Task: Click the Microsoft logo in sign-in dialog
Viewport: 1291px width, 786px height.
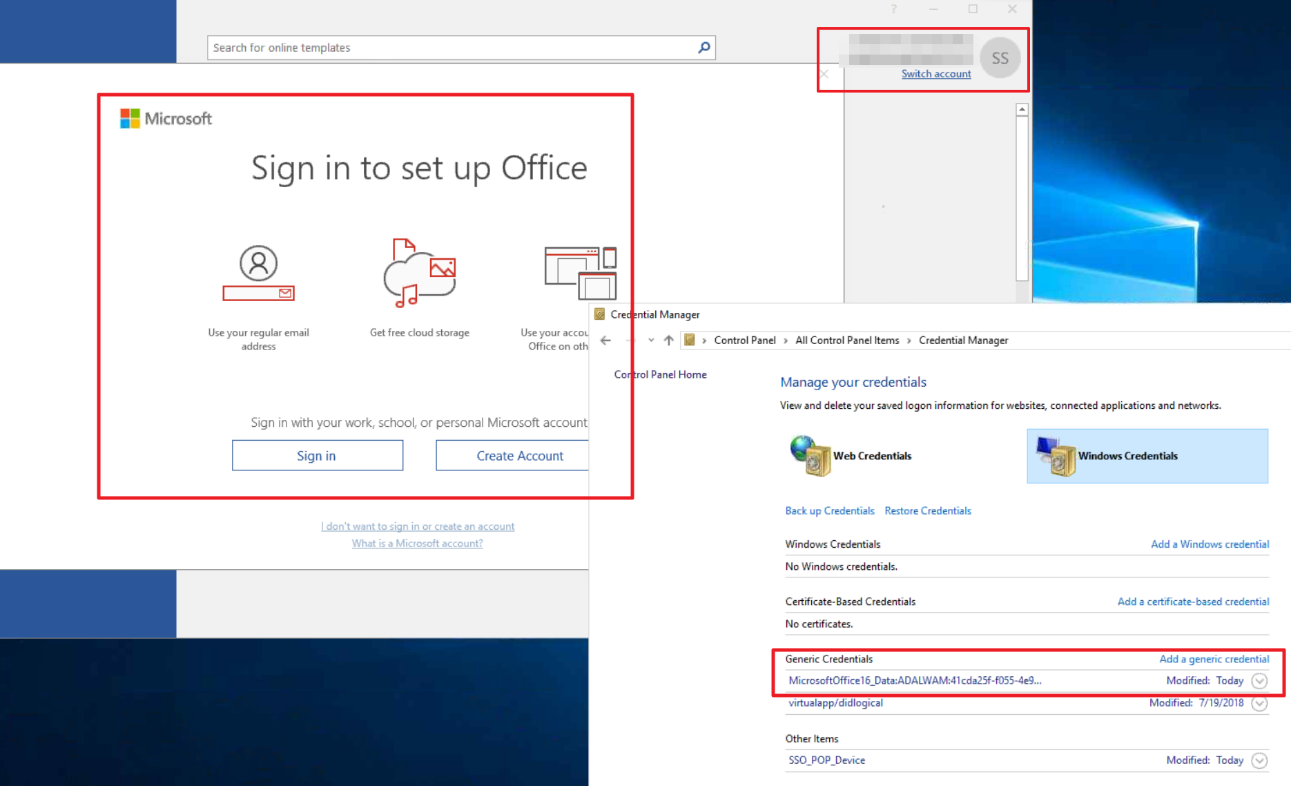Action: coord(166,119)
